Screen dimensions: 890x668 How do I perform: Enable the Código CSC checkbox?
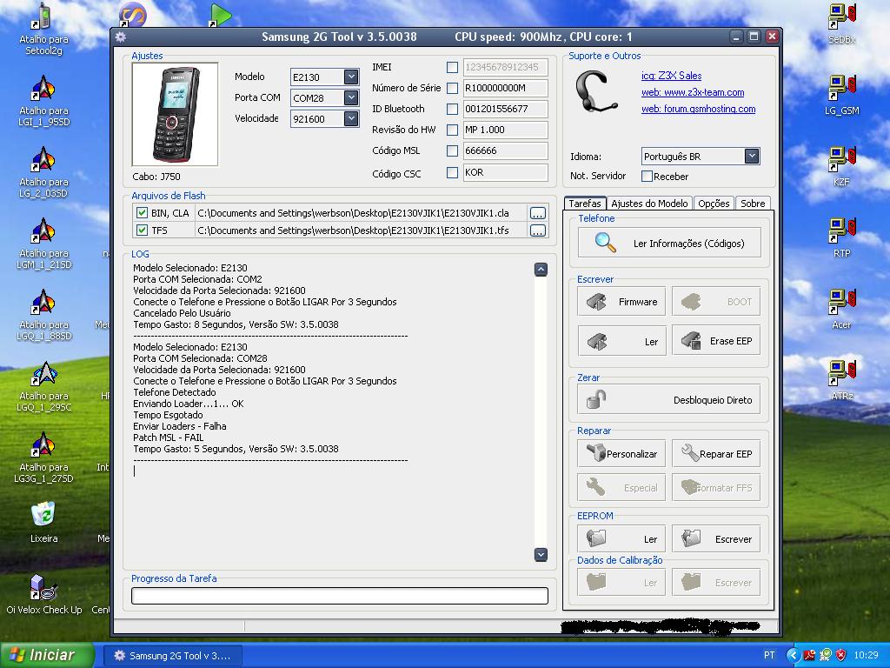click(x=452, y=173)
